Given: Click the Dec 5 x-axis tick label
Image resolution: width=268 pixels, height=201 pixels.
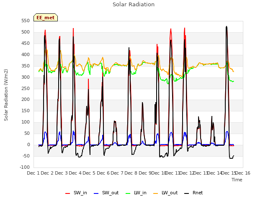Looking at the screenshot, I should tap(89, 173).
